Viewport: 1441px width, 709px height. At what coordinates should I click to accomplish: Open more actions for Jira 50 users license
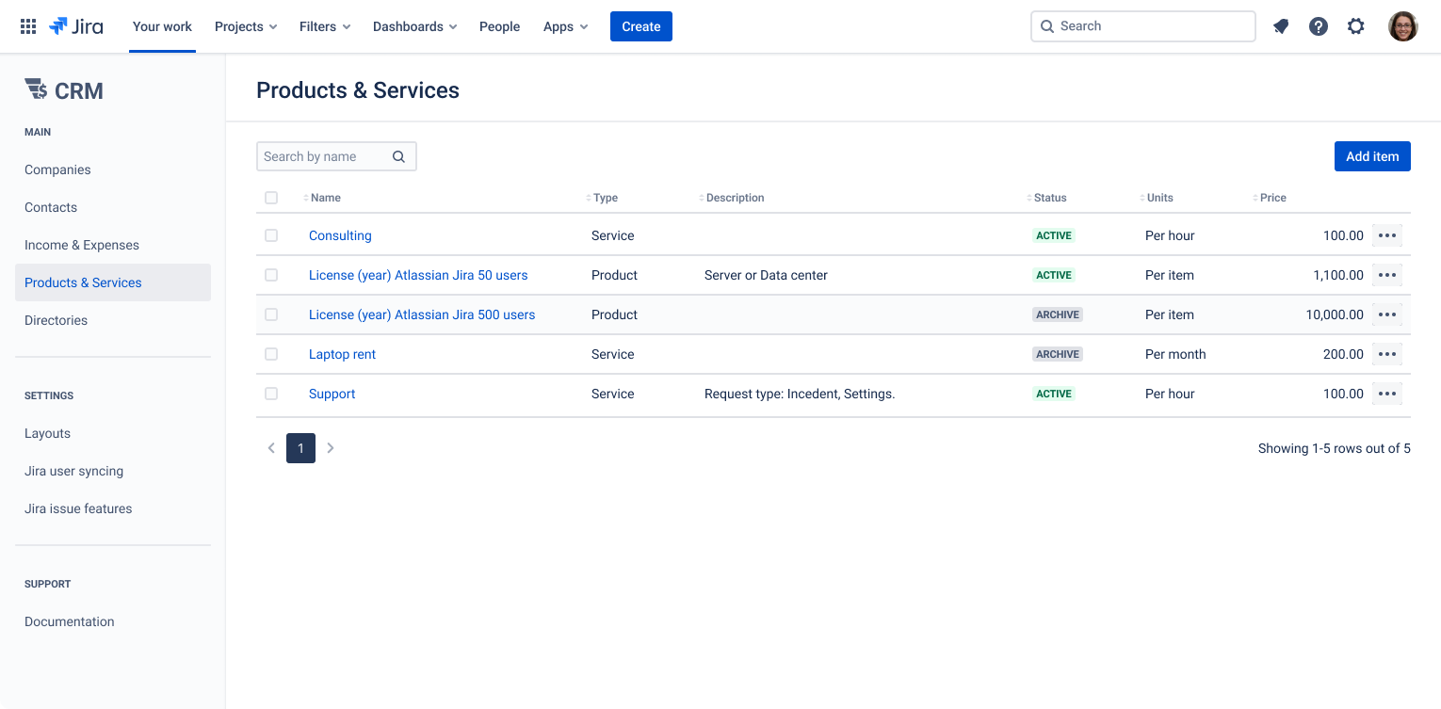(x=1387, y=275)
